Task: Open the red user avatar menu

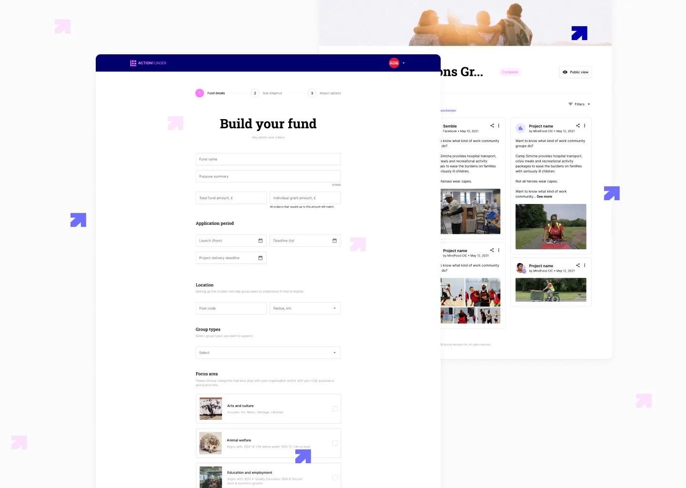Action: coord(394,63)
